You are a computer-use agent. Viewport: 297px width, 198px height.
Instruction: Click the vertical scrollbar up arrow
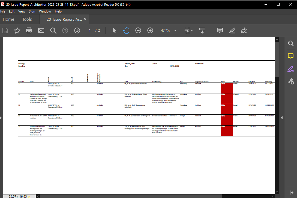coord(277,39)
